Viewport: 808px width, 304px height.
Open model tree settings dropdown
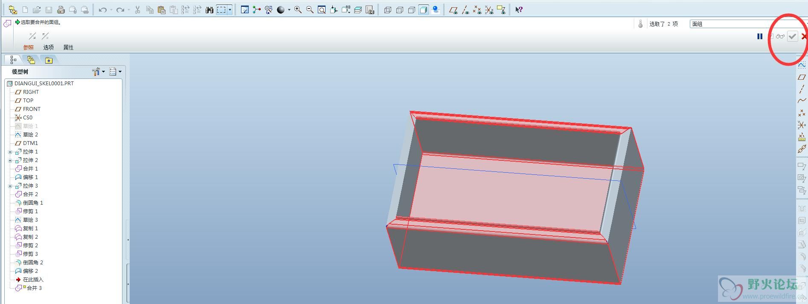99,72
